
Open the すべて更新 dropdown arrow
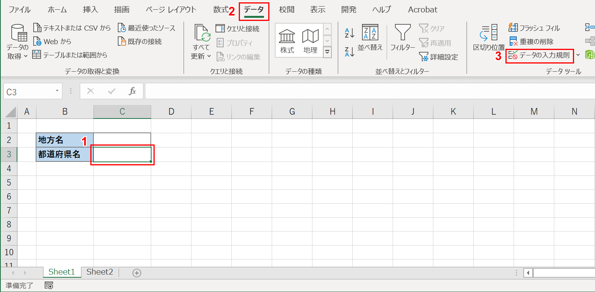[x=209, y=56]
